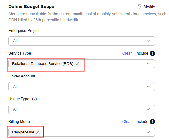This screenshot has width=169, height=140.
Task: Remove the Pay-per-Use tag
Action: [x=38, y=132]
